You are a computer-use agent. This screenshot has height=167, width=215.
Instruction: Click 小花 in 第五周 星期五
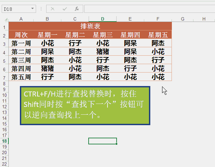(x=158, y=77)
